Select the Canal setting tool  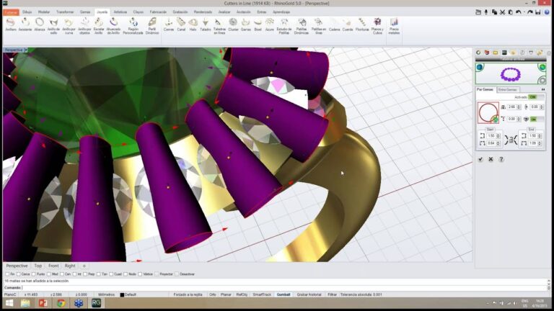[181, 25]
